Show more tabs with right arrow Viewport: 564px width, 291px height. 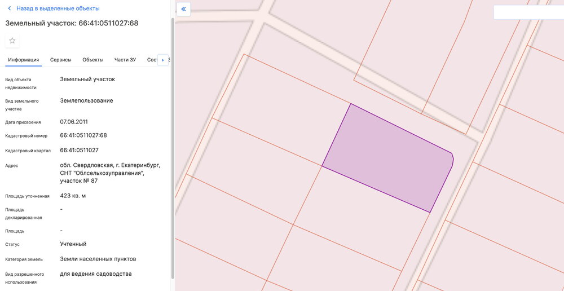pos(163,60)
